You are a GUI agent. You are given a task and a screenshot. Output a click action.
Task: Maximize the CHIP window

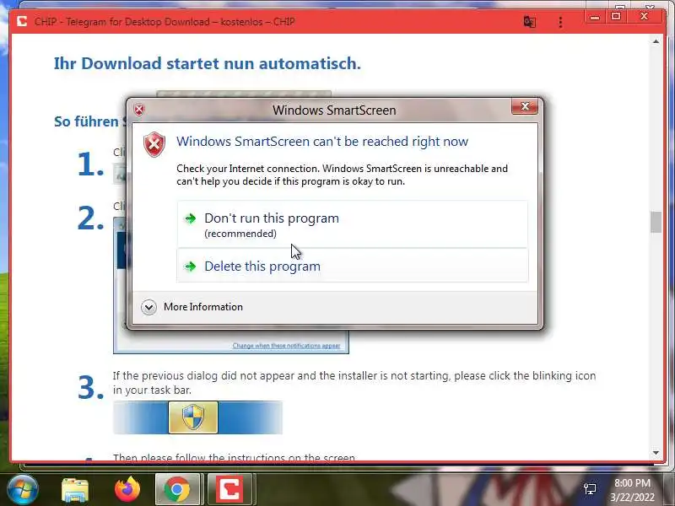[x=616, y=16]
